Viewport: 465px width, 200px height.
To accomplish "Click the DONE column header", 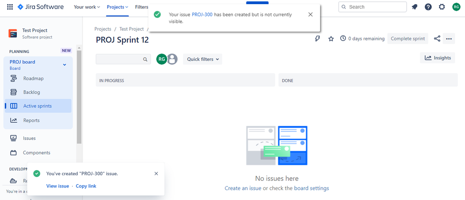I will click(368, 80).
